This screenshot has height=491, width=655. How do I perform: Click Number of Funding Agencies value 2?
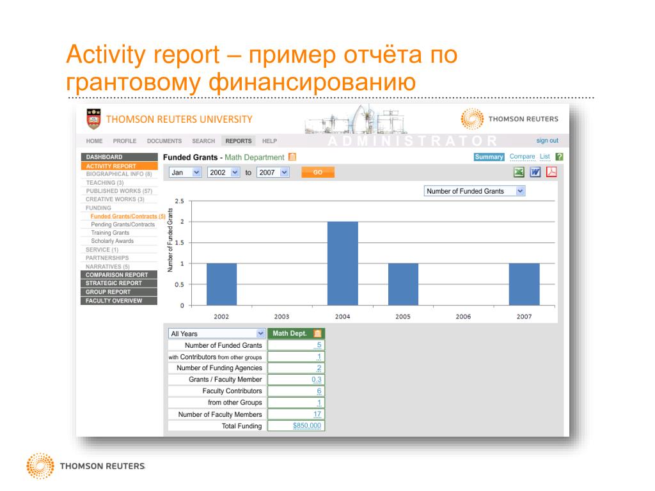(319, 368)
